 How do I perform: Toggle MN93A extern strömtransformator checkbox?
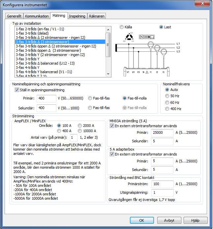pyautogui.click(x=112, y=126)
